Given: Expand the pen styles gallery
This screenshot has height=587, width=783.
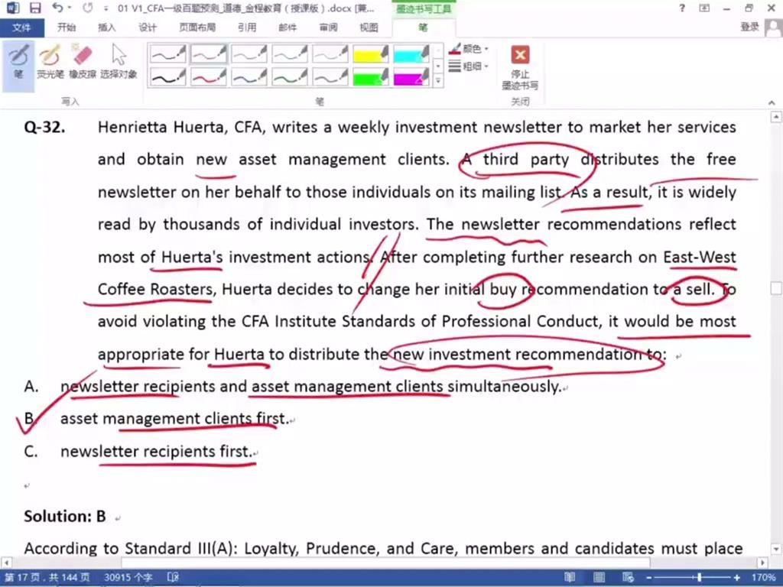Looking at the screenshot, I should [x=438, y=79].
